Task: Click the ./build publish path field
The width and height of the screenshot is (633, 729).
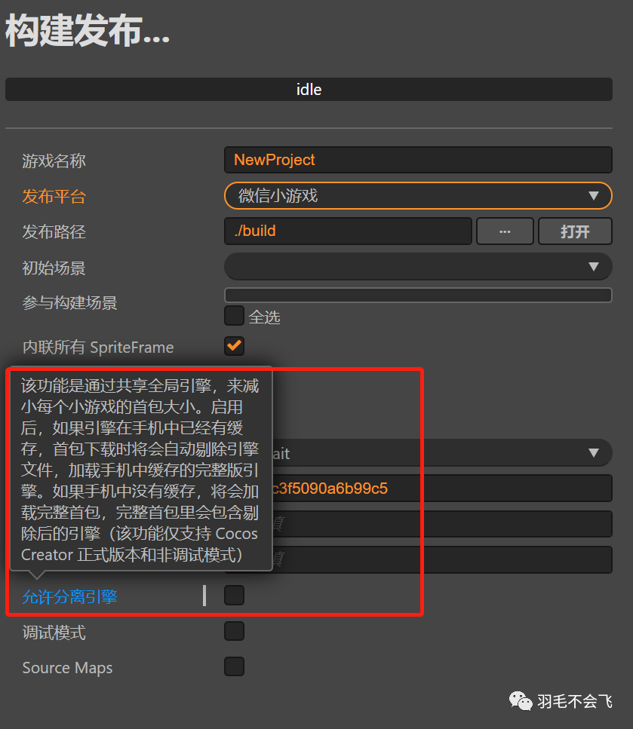Action: [x=348, y=231]
